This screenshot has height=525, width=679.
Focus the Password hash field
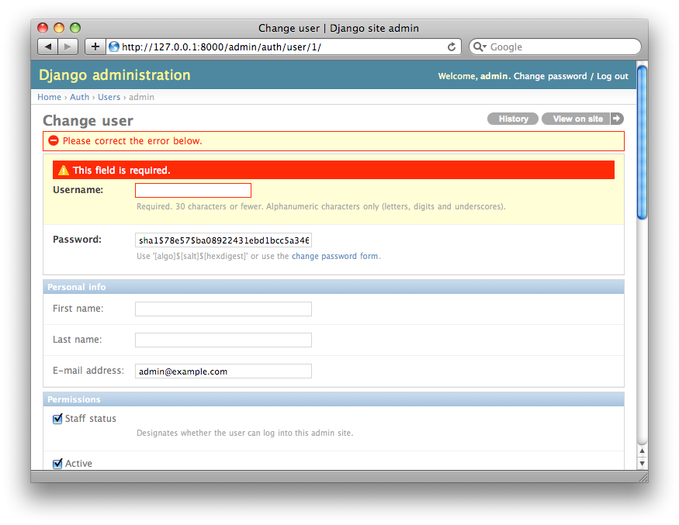pos(223,240)
